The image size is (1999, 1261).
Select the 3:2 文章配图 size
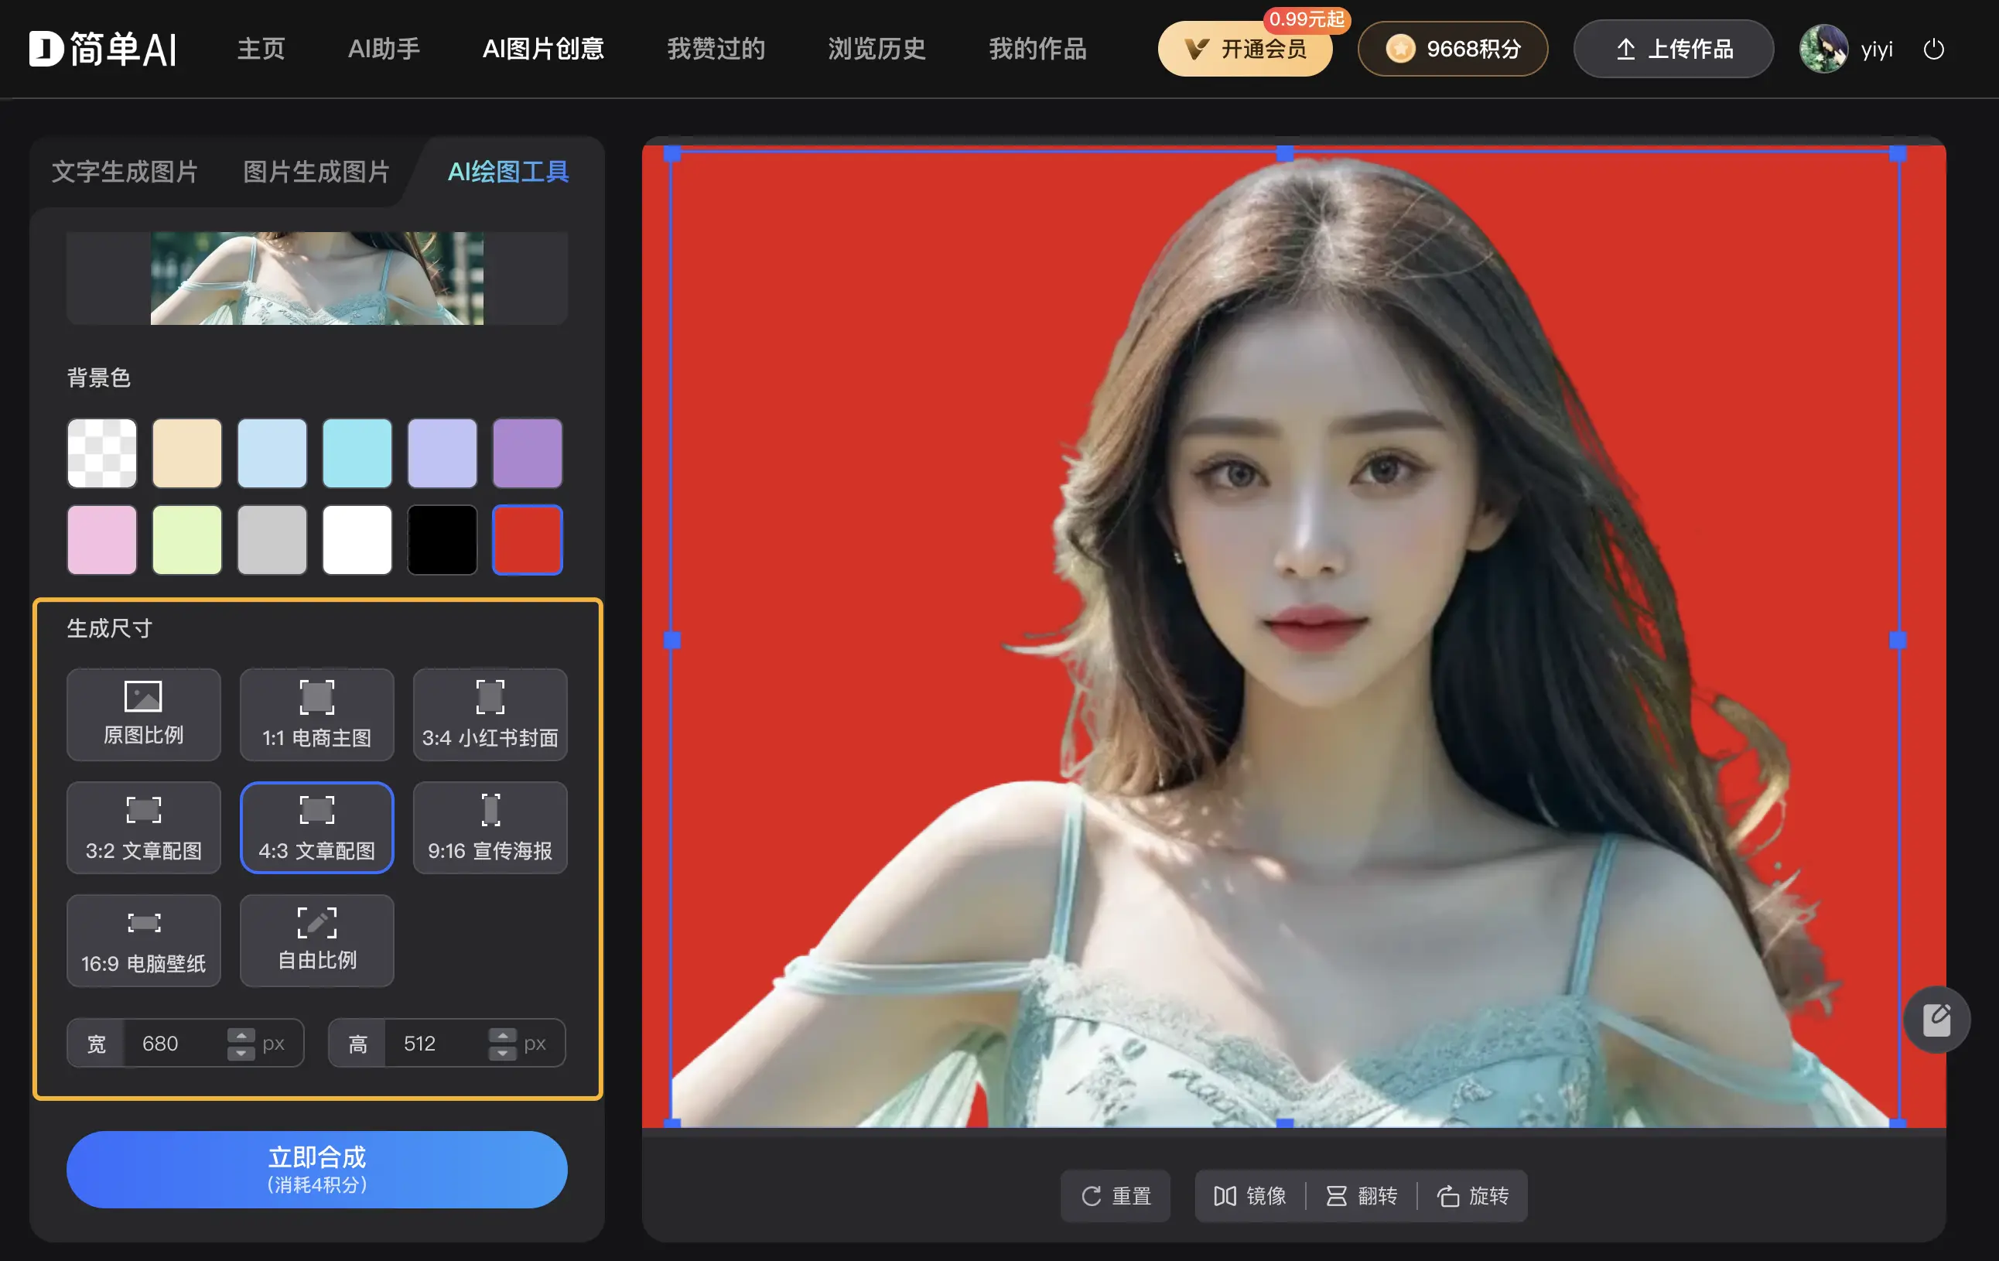point(144,827)
